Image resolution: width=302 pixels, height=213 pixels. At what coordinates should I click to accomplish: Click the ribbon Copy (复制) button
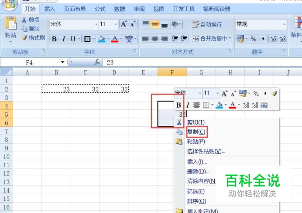(31, 29)
